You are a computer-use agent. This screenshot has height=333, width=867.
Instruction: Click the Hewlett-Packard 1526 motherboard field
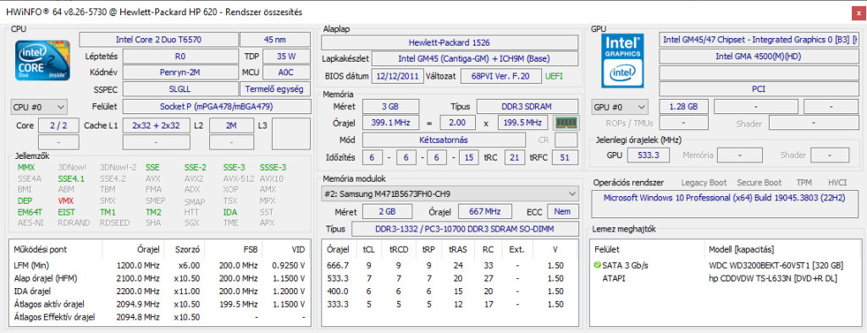tap(450, 42)
